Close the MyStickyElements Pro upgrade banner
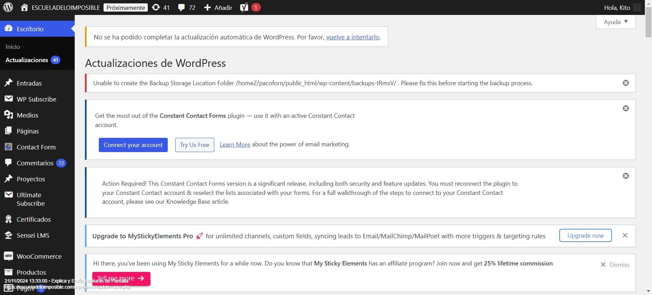Screen dimensions: 652x295 point(625,235)
